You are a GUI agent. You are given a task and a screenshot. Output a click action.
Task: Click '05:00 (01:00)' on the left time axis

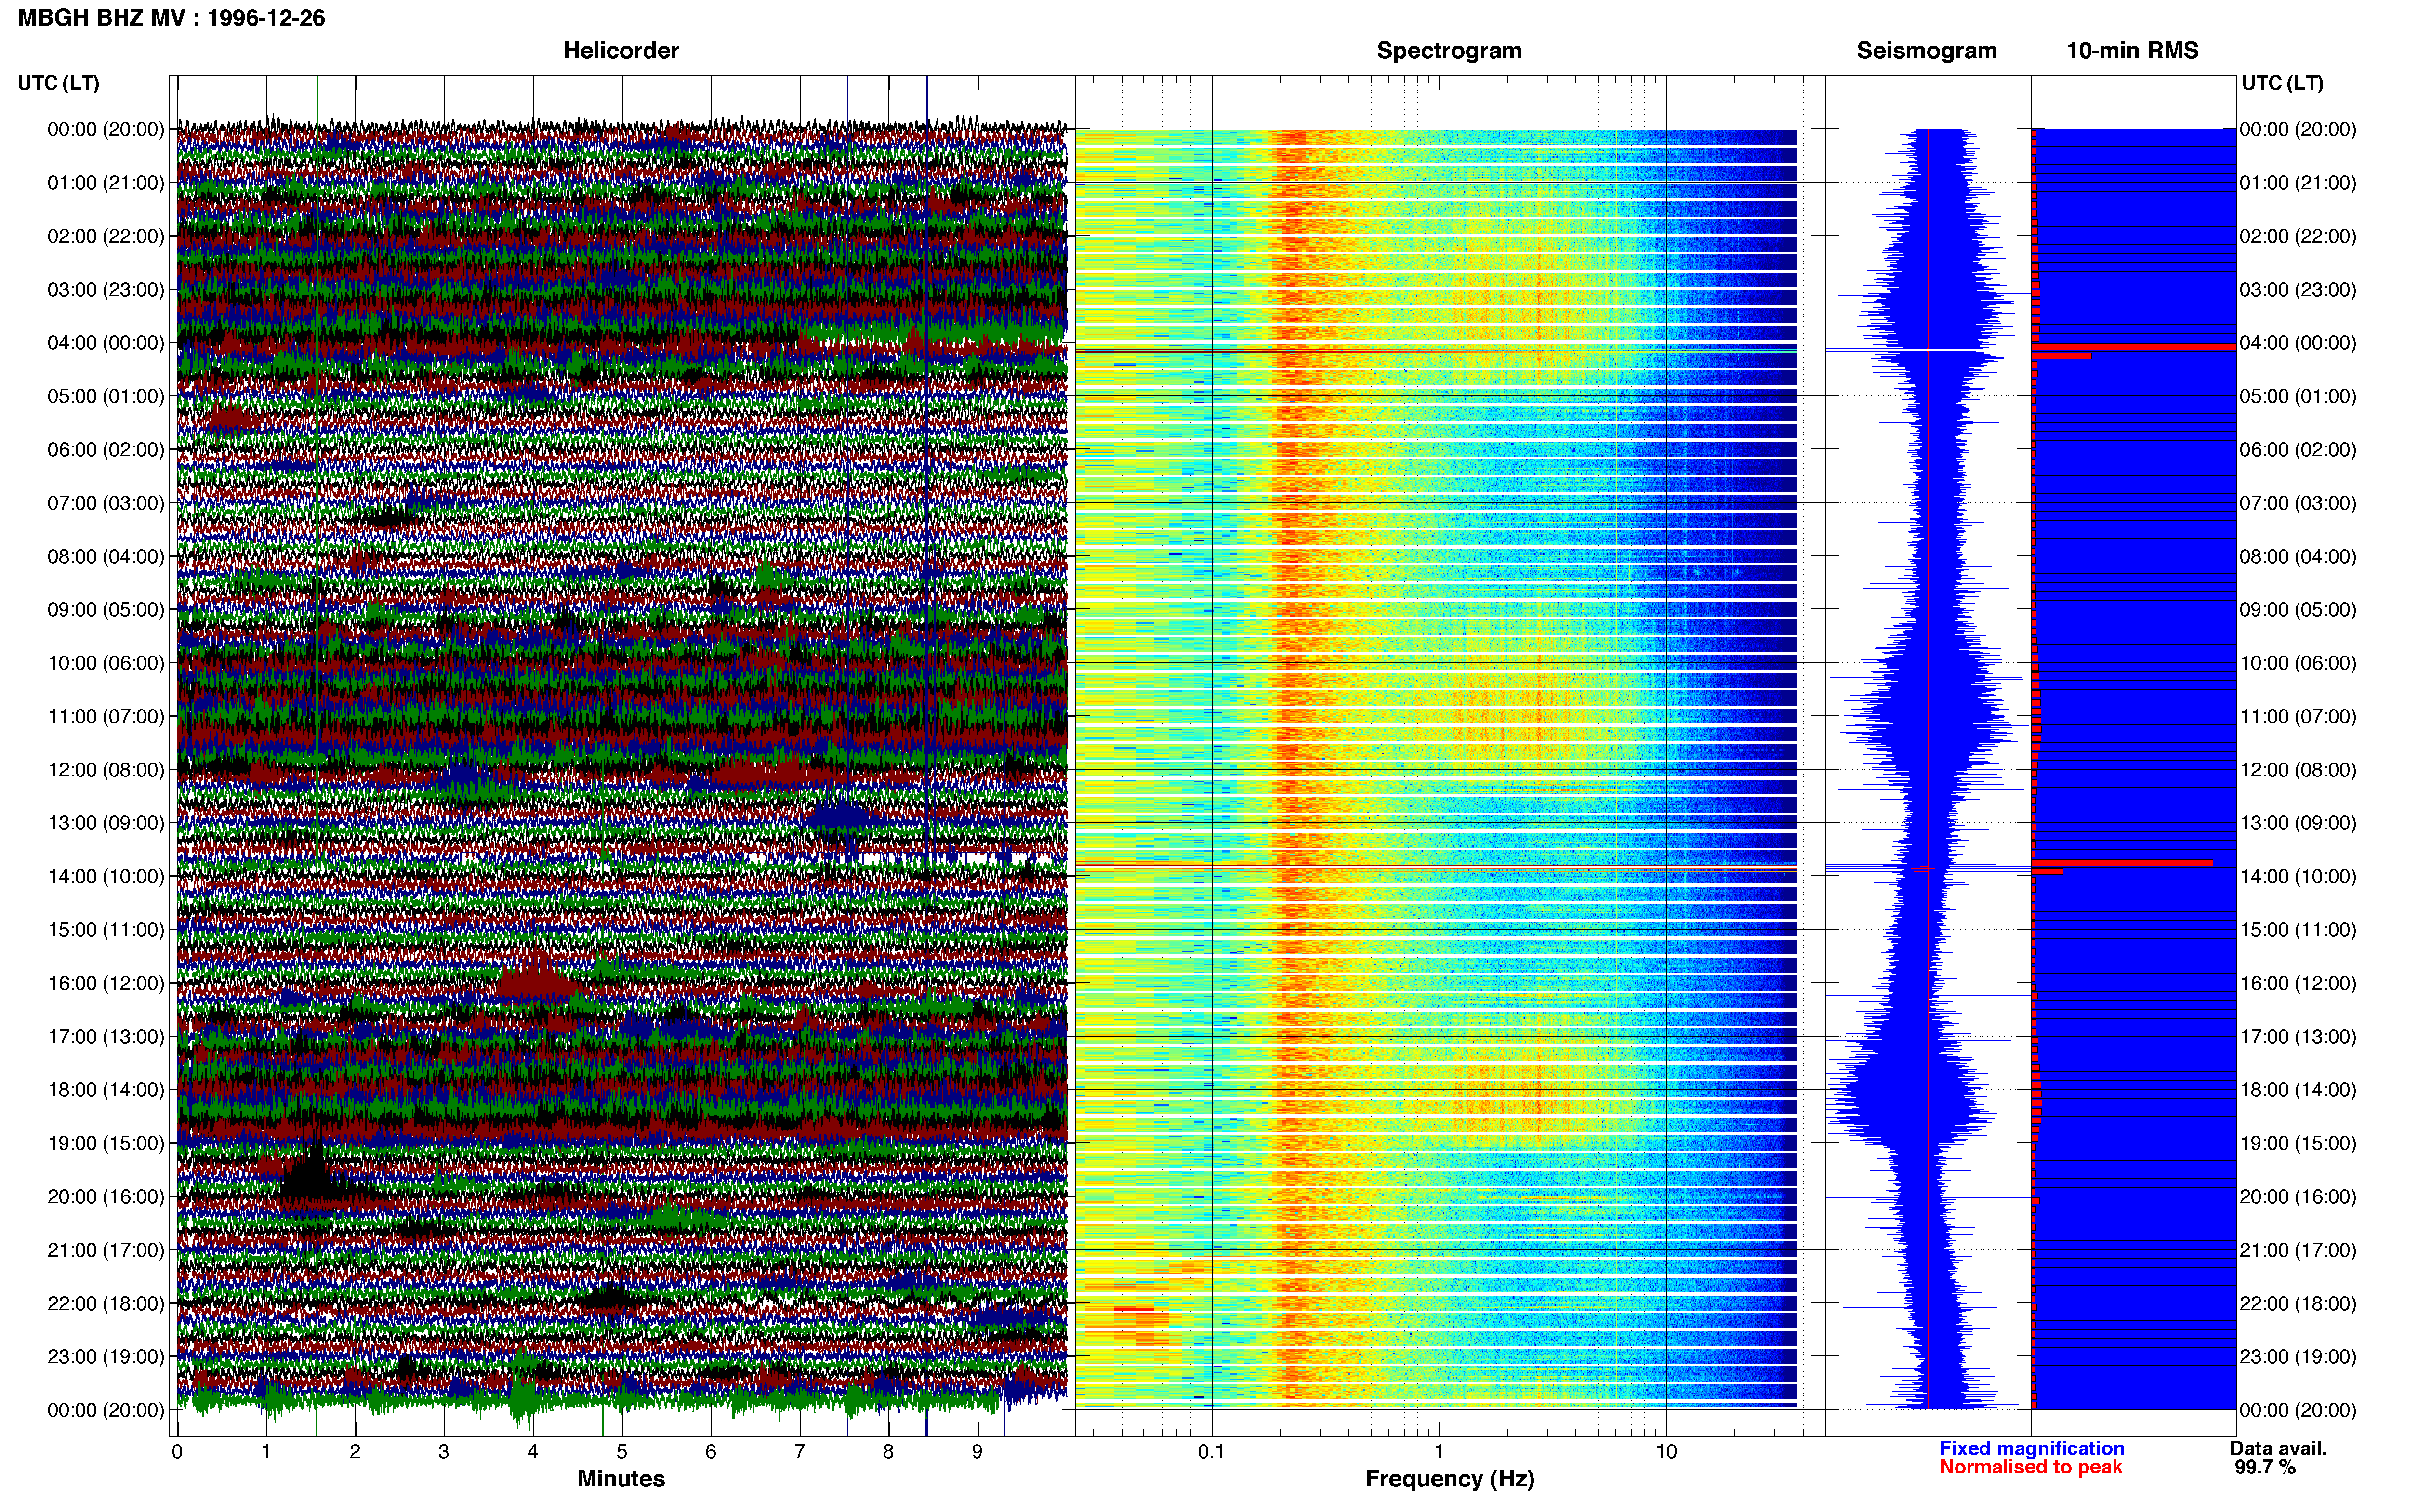pyautogui.click(x=106, y=396)
